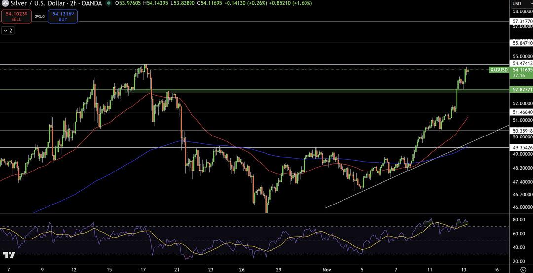
Task: Select the 55.84710 horizontal line price label
Action: [522, 43]
